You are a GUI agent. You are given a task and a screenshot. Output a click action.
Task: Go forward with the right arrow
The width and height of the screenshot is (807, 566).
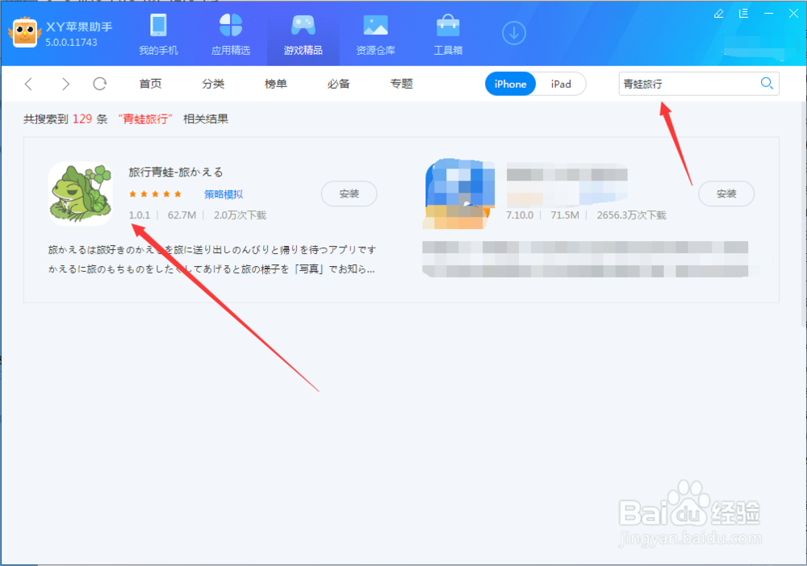click(65, 84)
